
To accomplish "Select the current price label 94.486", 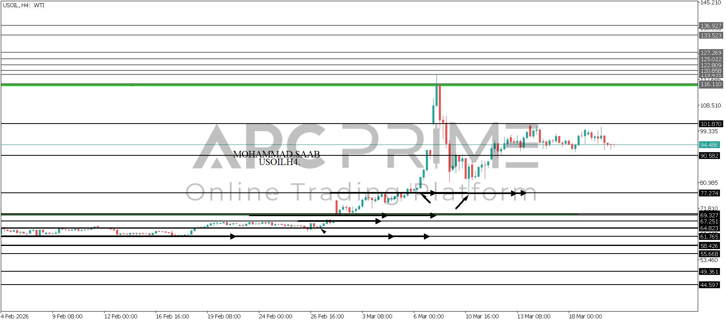I will [x=709, y=145].
